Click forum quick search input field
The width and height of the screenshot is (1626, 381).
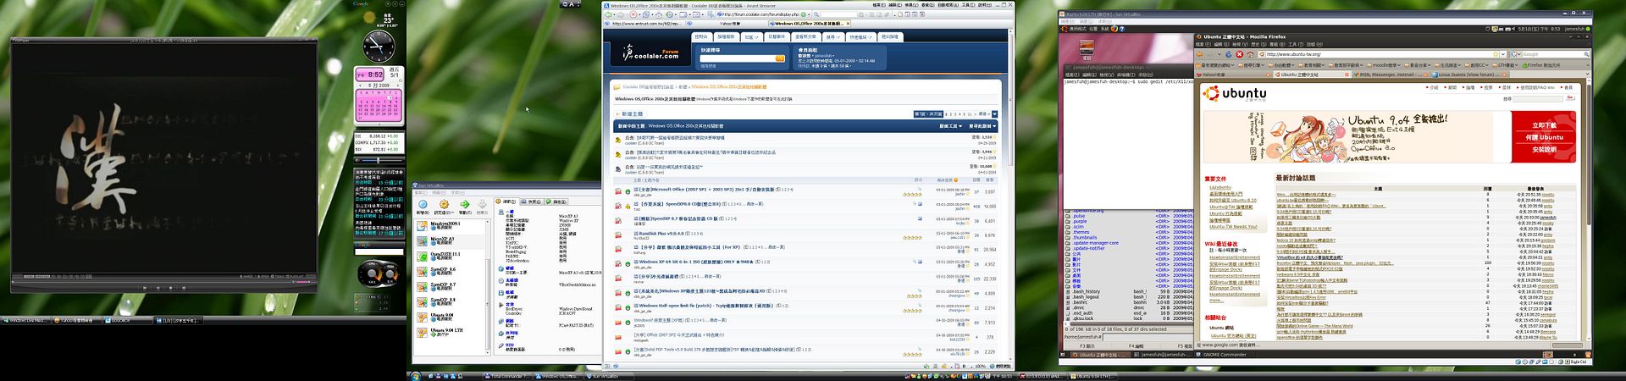click(737, 58)
